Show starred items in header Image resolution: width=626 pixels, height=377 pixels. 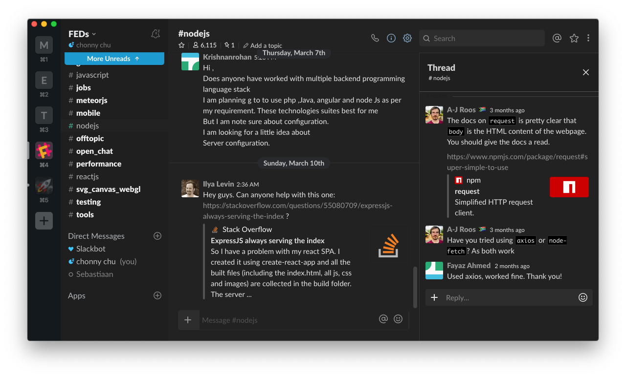pos(574,38)
